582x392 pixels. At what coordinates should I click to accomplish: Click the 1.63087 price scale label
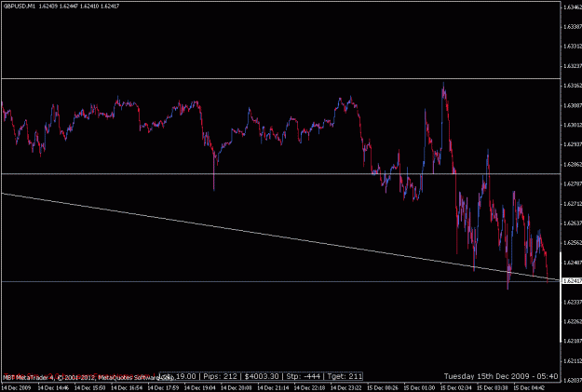[x=573, y=105]
